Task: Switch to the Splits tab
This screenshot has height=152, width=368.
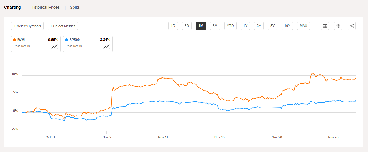Action: tap(75, 7)
